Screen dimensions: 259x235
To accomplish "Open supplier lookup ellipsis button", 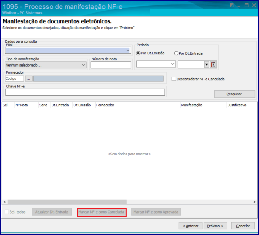I will pos(29,79).
